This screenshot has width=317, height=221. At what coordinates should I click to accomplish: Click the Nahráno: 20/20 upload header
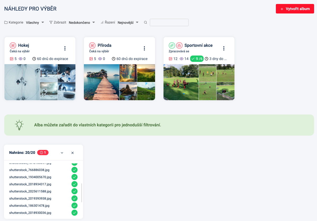(x=22, y=153)
